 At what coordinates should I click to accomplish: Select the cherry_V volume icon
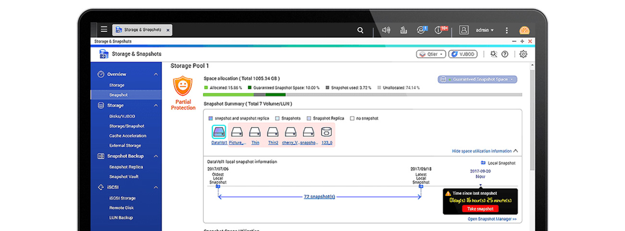pos(290,132)
